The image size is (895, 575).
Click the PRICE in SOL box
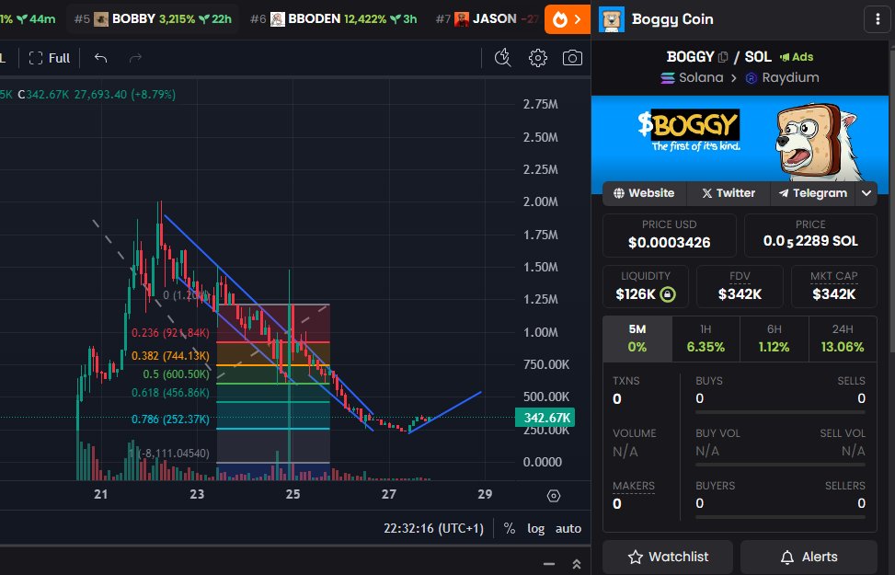(x=810, y=236)
